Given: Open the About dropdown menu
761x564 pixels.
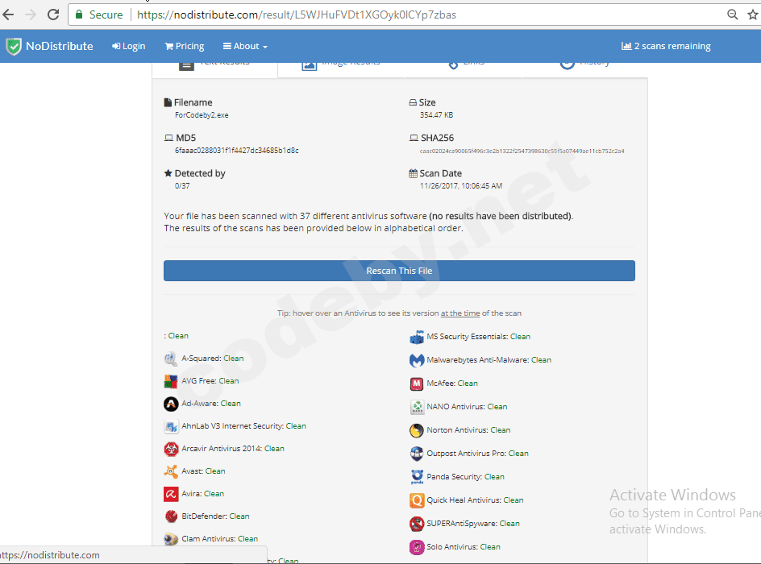Looking at the screenshot, I should pos(245,46).
